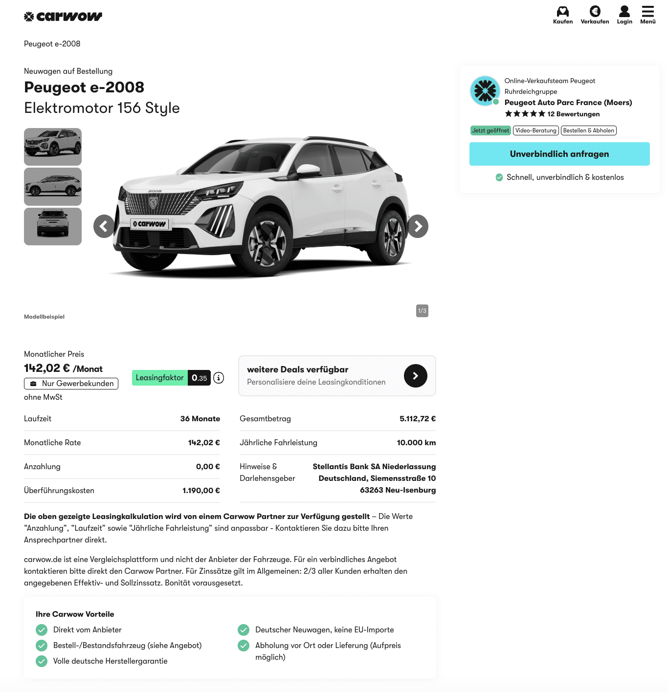The width and height of the screenshot is (668, 692).
Task: Show previous car image with left arrow
Action: point(104,226)
